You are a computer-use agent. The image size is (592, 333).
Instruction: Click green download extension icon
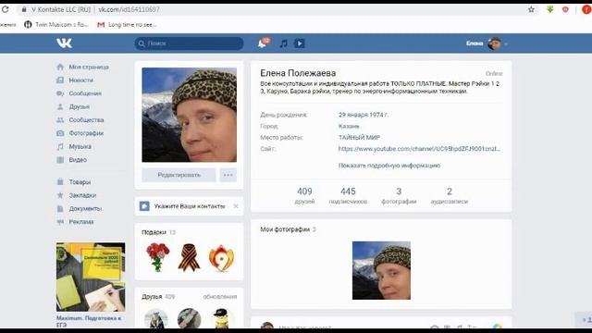550,9
